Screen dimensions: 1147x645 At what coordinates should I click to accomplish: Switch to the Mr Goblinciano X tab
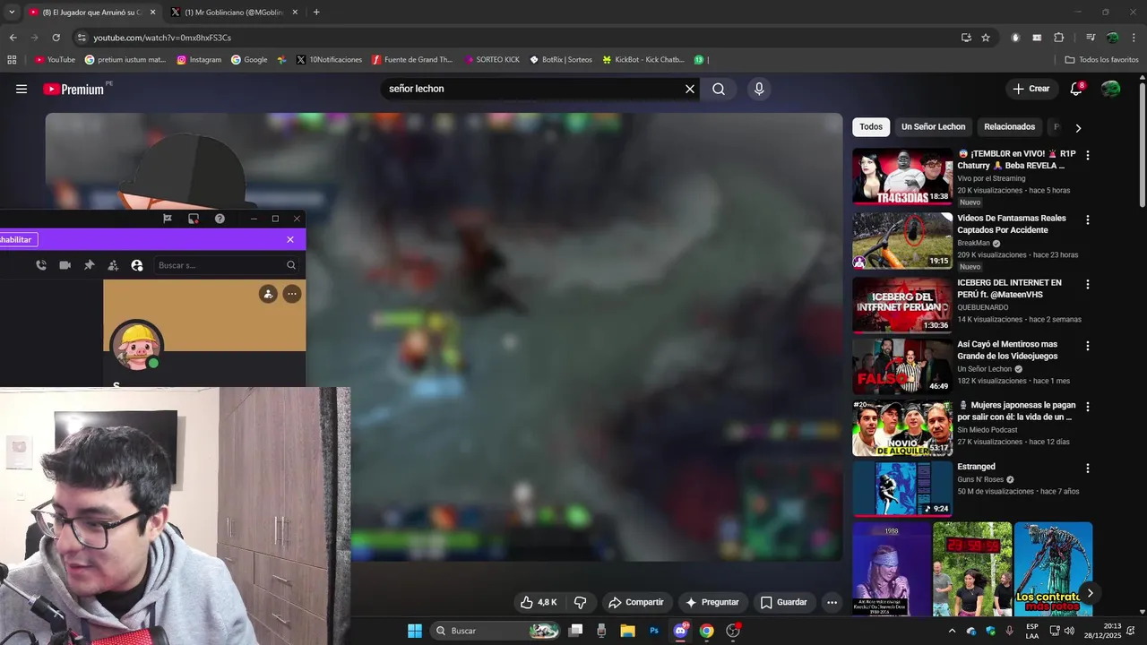click(x=236, y=13)
